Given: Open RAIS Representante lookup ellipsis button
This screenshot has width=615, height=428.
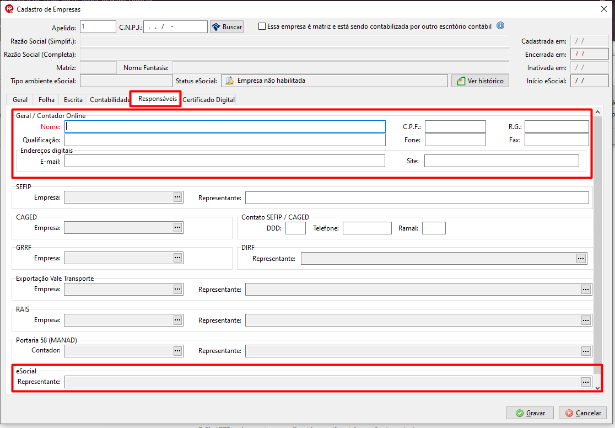Looking at the screenshot, I should coord(586,320).
